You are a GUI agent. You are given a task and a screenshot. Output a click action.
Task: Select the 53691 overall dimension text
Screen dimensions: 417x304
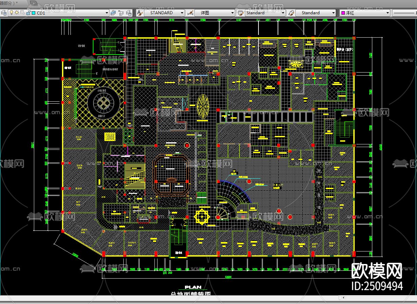228,277
